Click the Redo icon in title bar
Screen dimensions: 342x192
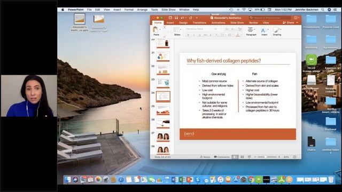coord(190,18)
